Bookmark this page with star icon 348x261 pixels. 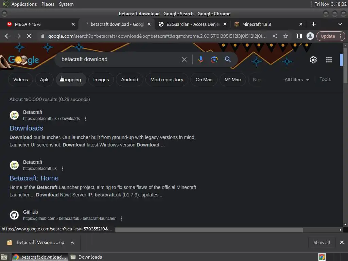285,36
